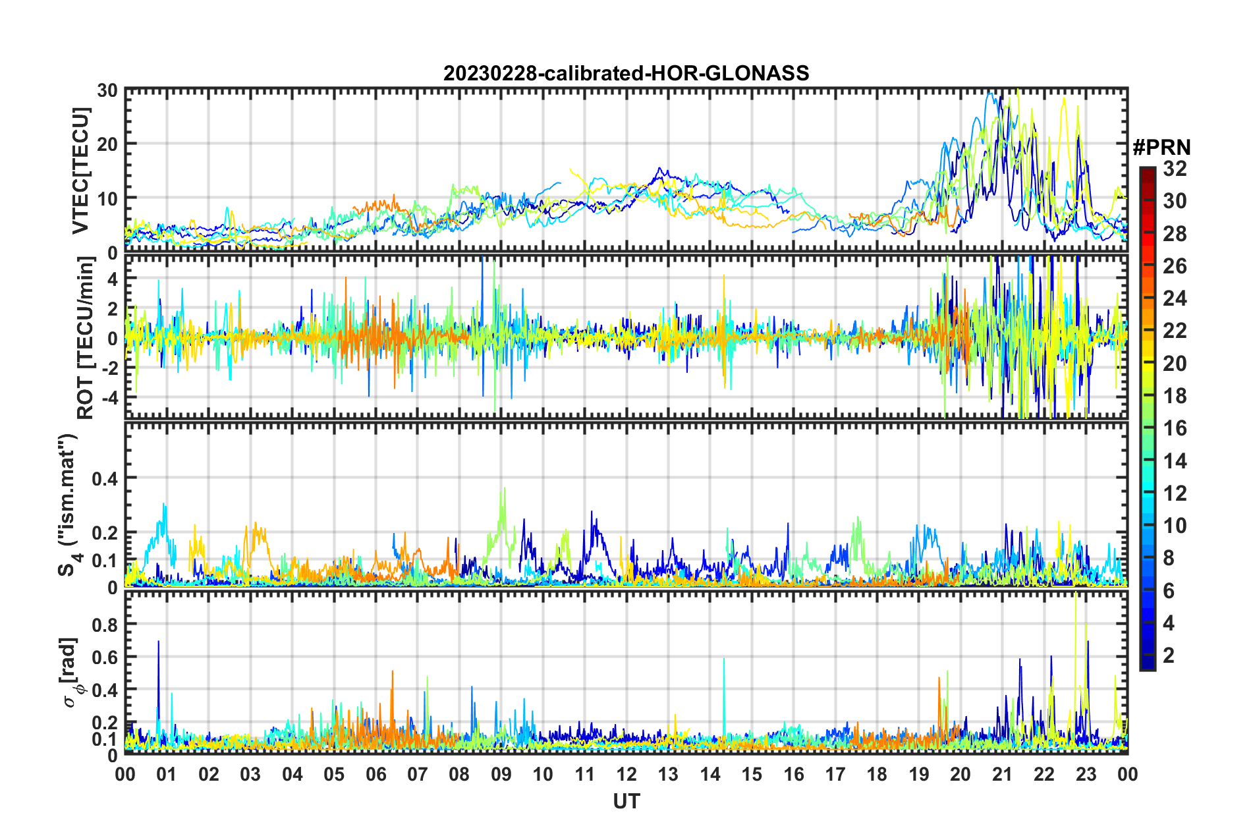Select UT axis hour label 19
The image size is (1253, 838).
(919, 774)
